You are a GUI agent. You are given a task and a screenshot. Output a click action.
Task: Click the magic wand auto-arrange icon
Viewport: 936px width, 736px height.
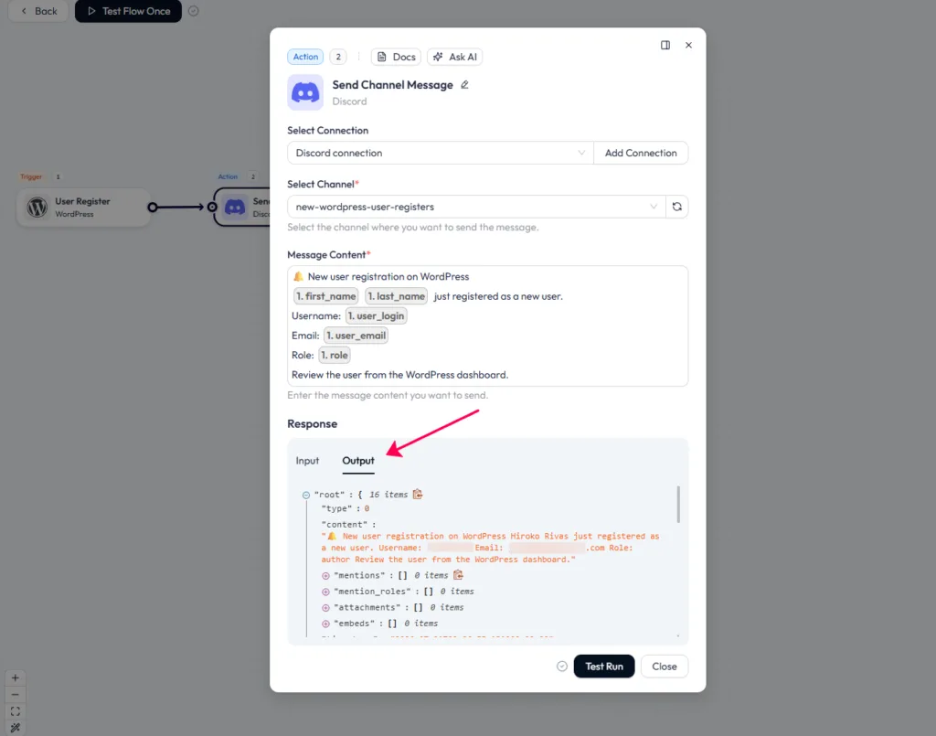tap(16, 728)
